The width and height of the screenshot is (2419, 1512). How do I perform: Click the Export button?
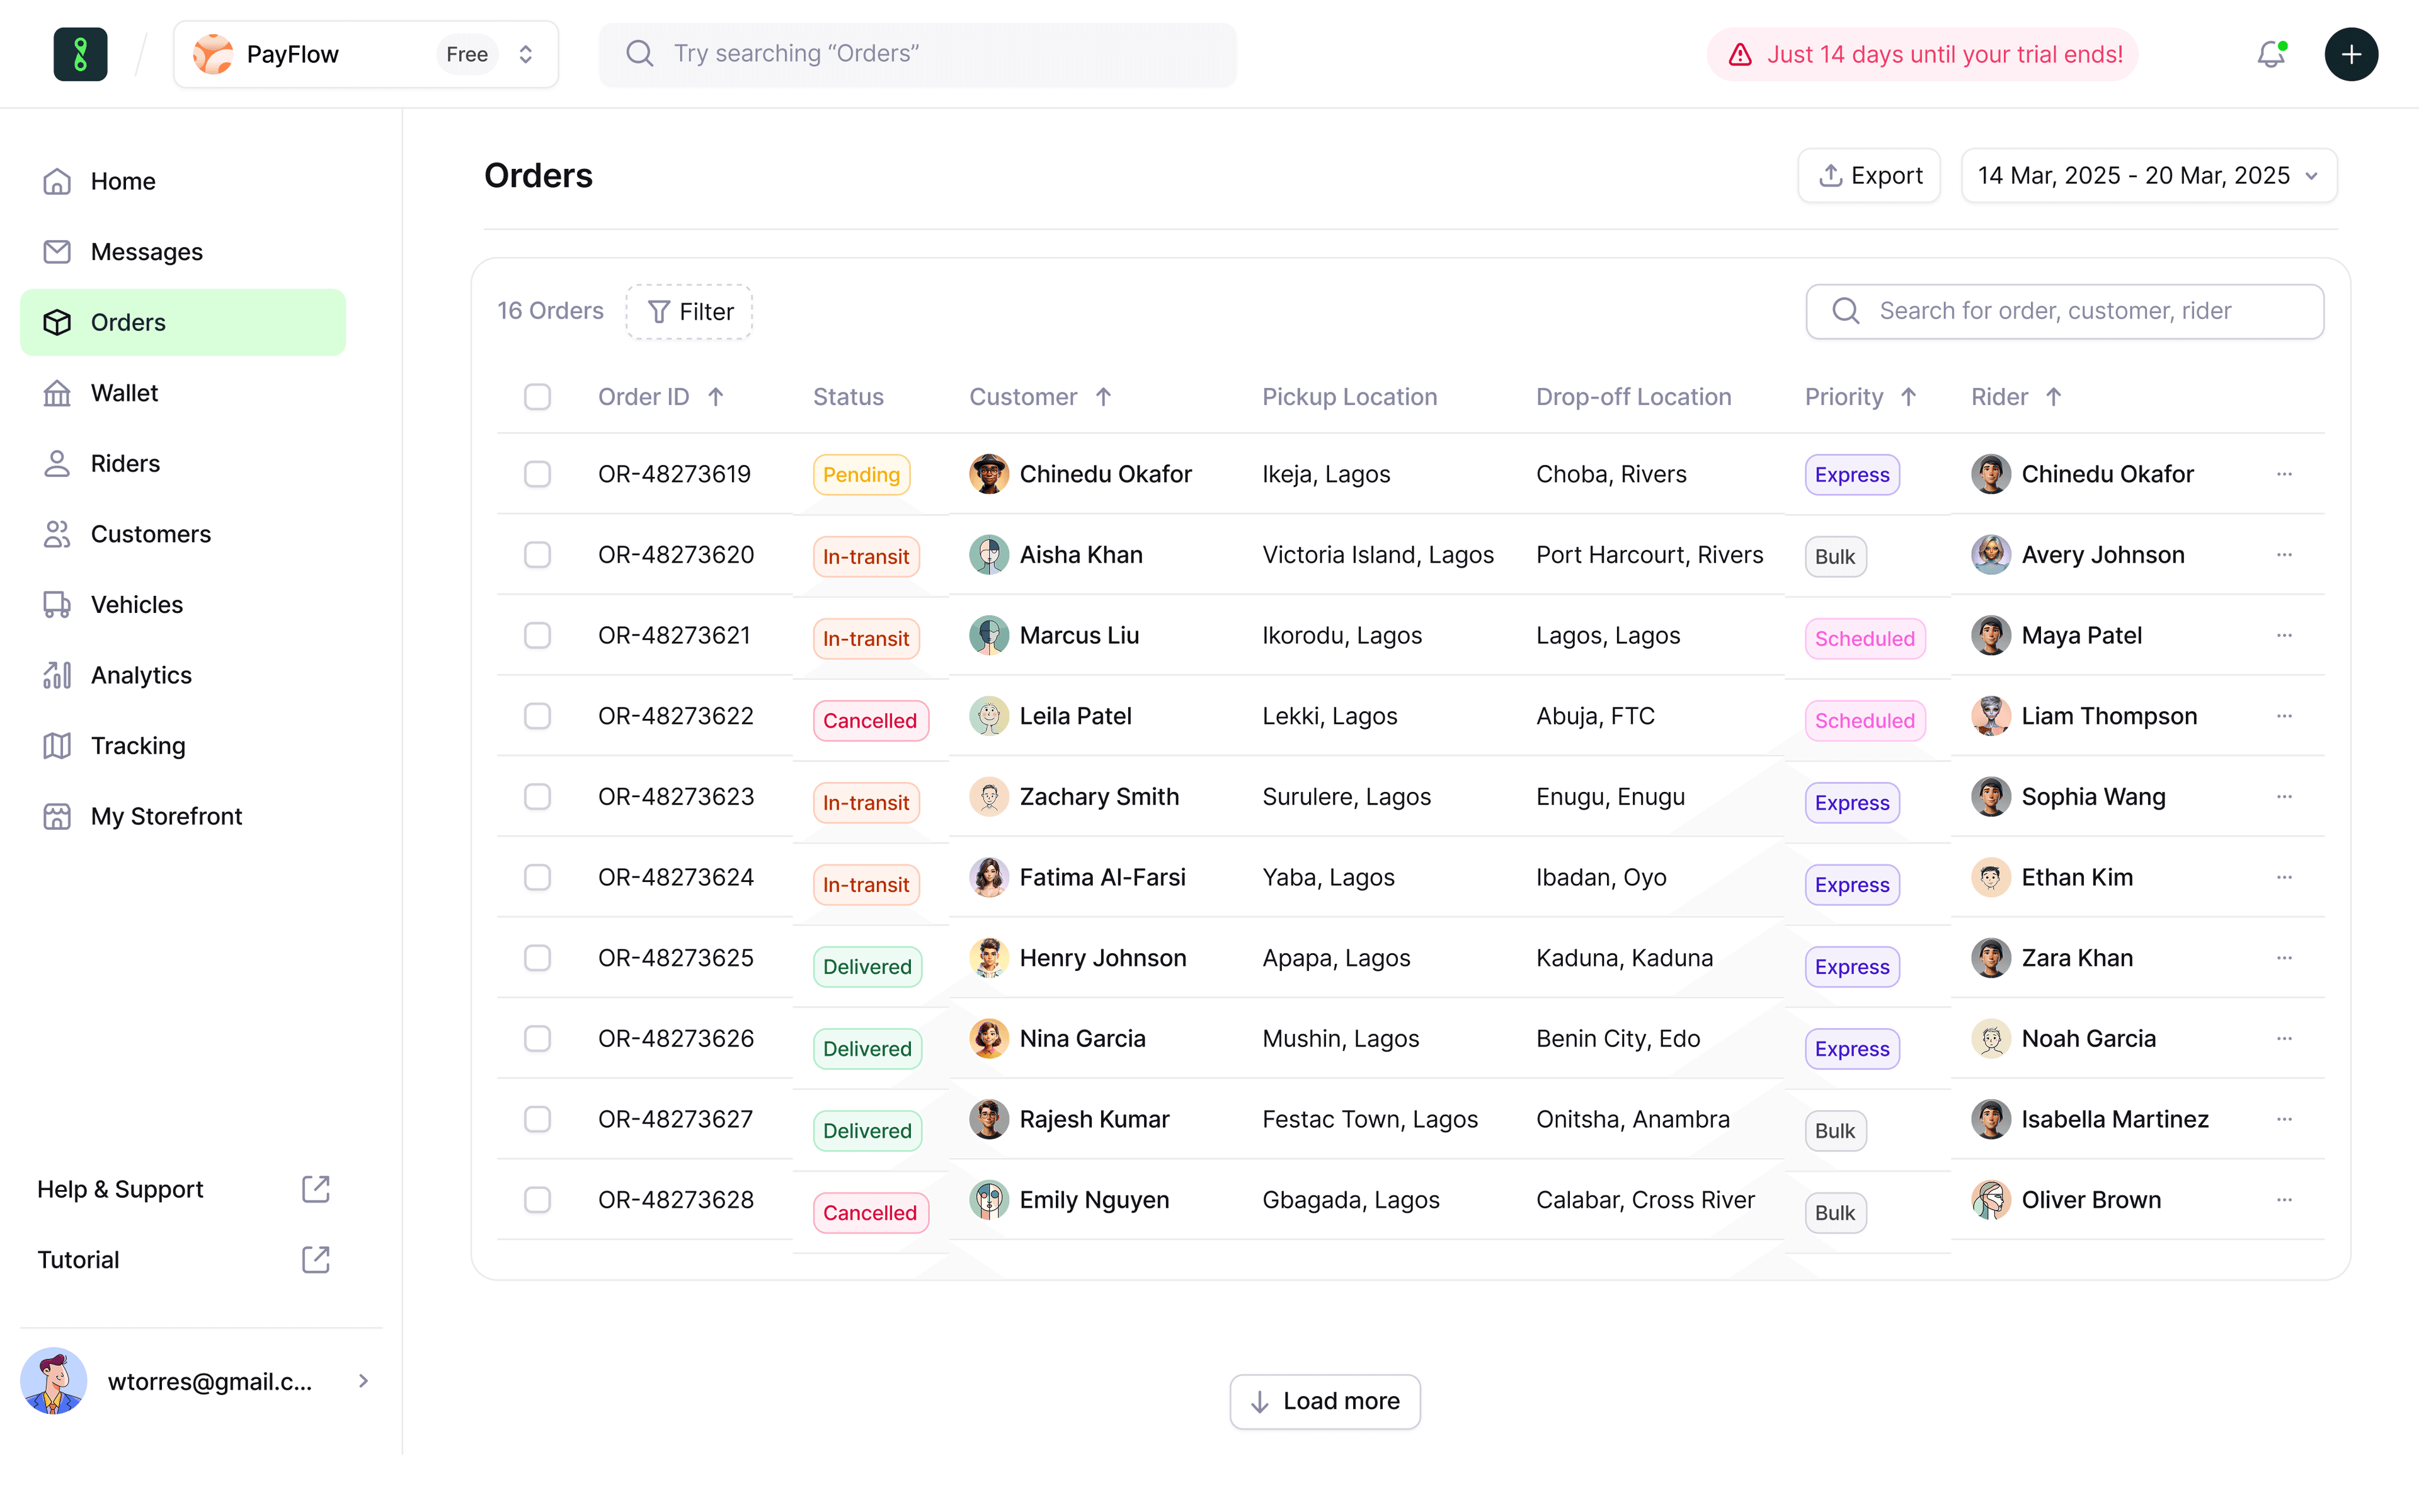pos(1868,176)
